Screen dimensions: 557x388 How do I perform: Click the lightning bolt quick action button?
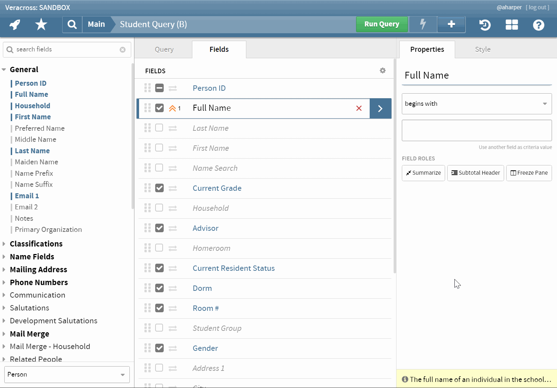[x=423, y=24]
